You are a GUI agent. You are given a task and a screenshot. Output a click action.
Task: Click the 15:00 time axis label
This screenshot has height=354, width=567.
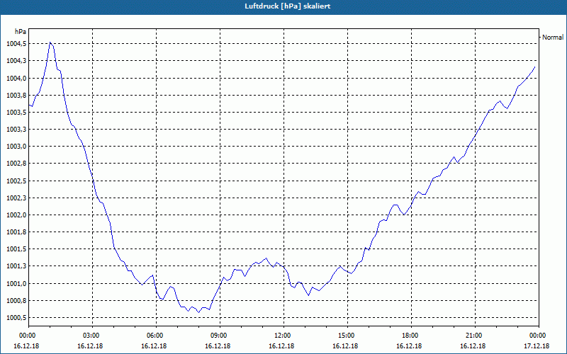click(347, 336)
